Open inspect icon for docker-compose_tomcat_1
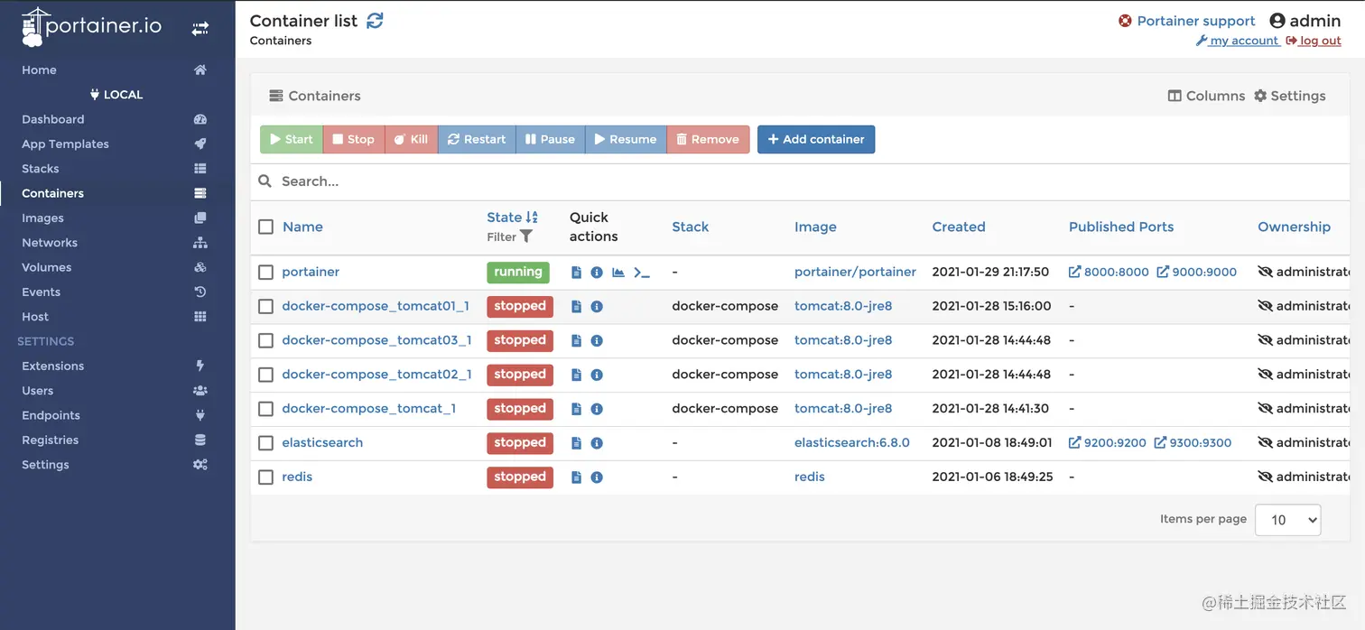 (597, 409)
